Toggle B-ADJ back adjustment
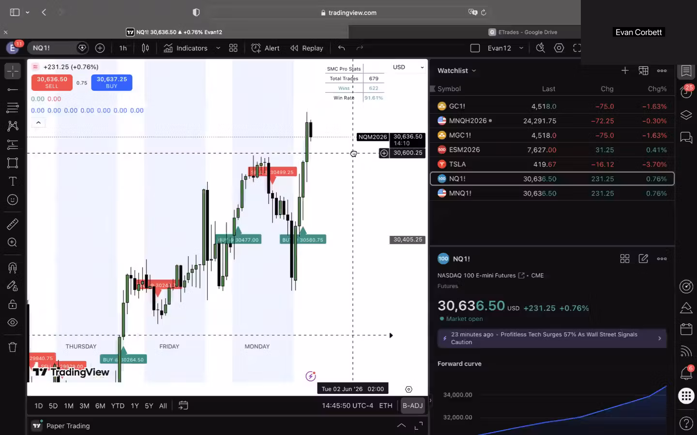Image resolution: width=697 pixels, height=435 pixels. tap(412, 406)
